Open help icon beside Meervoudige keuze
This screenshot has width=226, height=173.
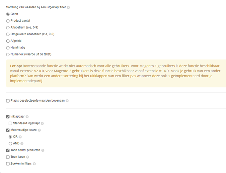tap(39, 130)
